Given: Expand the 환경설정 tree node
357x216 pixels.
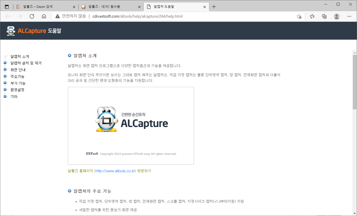Looking at the screenshot, I should point(5,90).
